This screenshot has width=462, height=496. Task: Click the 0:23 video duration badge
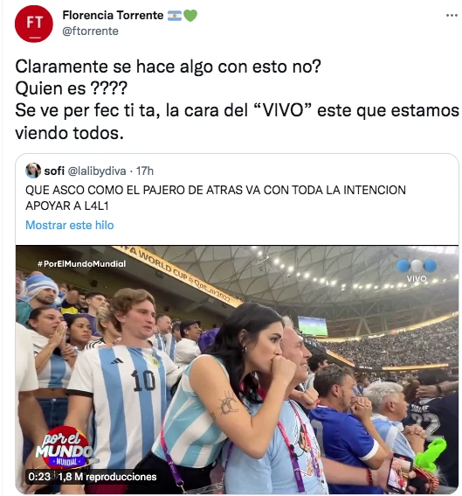coord(39,477)
